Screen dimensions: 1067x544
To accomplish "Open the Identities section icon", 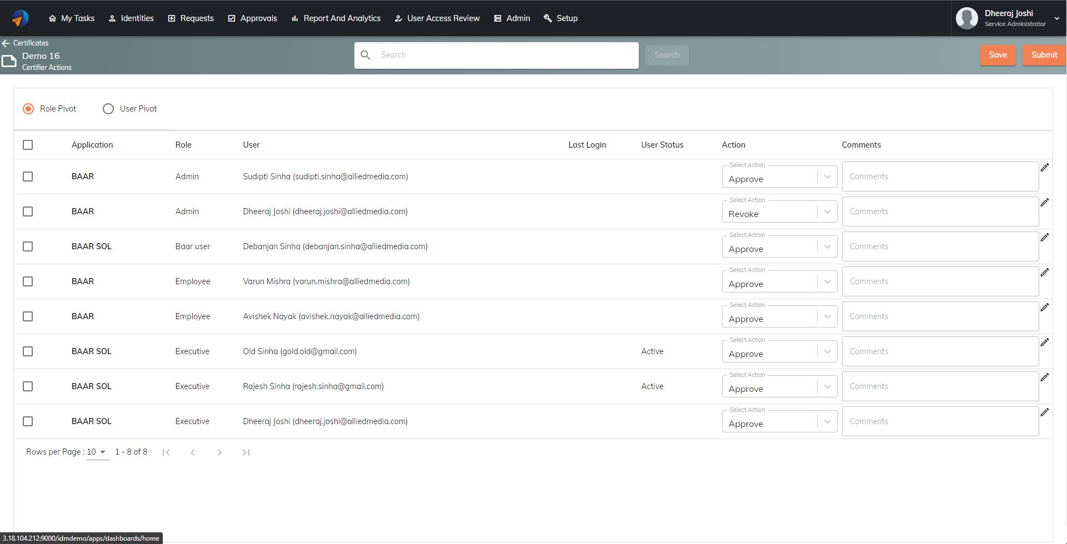I will click(x=112, y=18).
